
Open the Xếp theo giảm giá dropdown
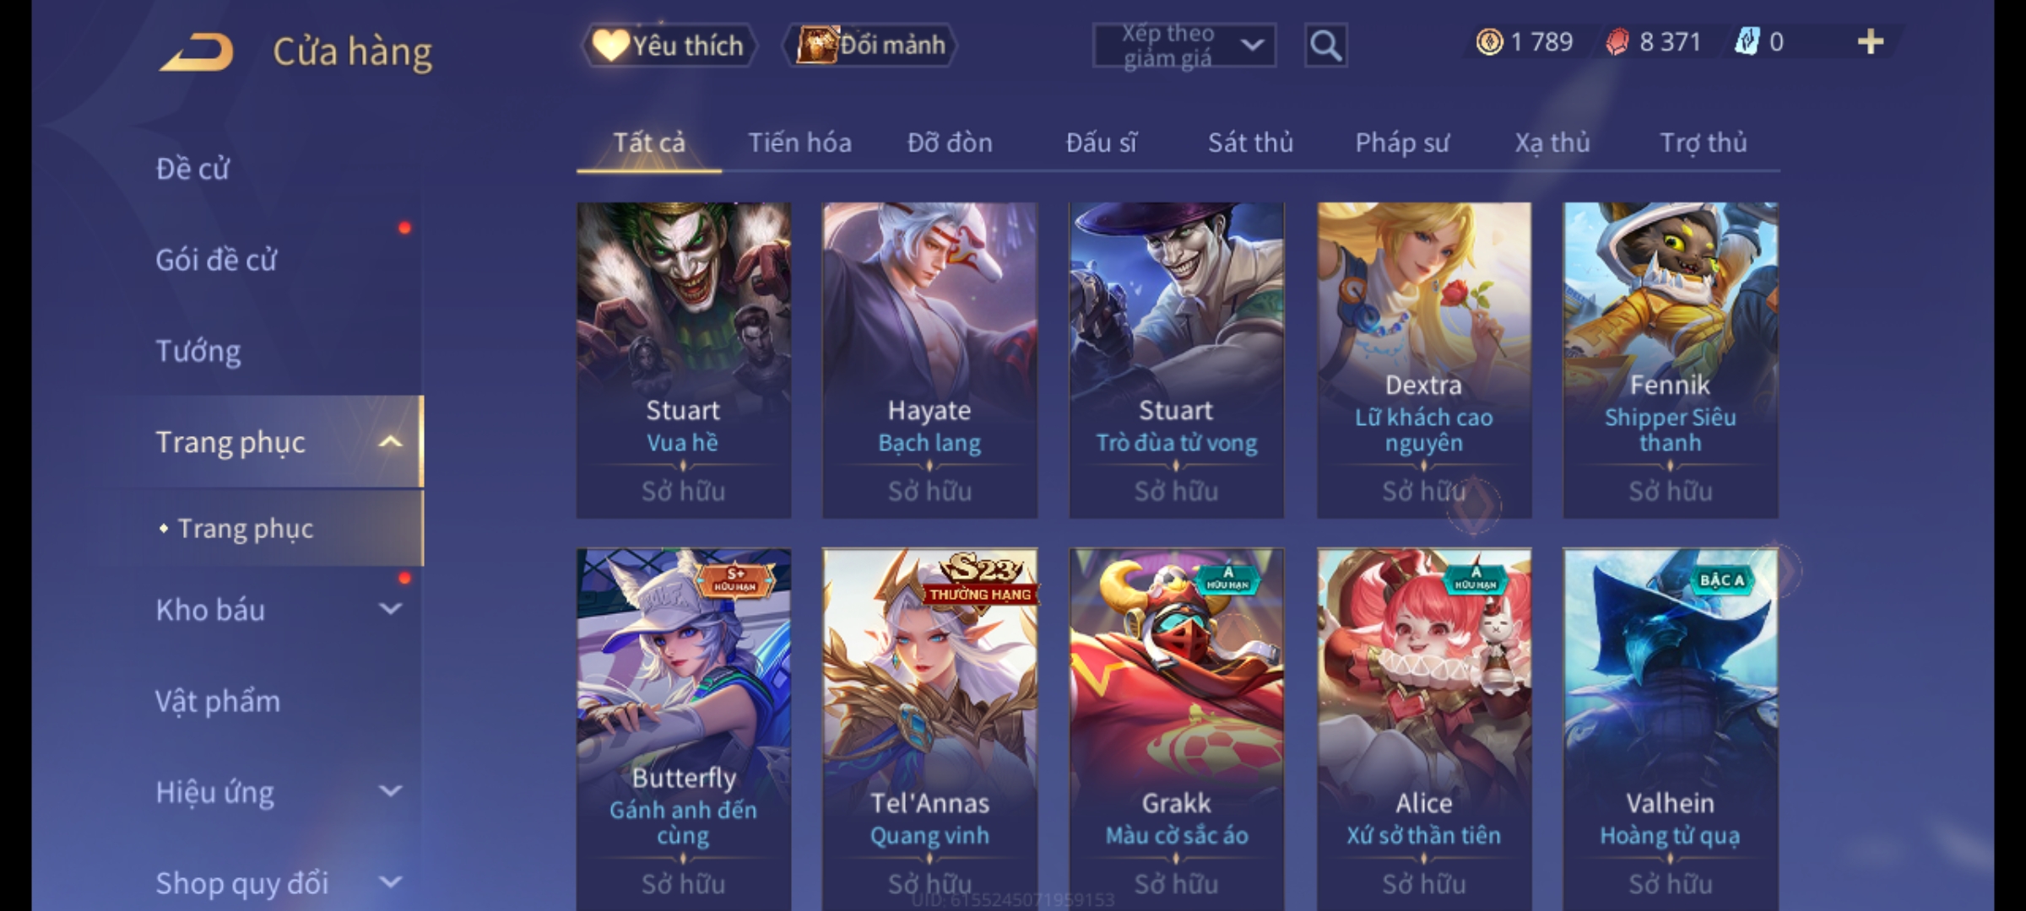point(1184,46)
